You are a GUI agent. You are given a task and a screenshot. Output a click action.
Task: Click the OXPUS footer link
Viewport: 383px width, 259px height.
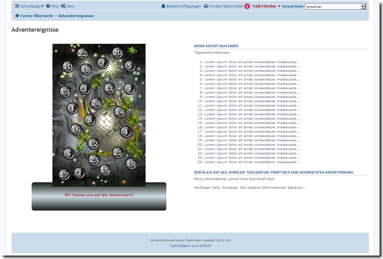(205, 246)
